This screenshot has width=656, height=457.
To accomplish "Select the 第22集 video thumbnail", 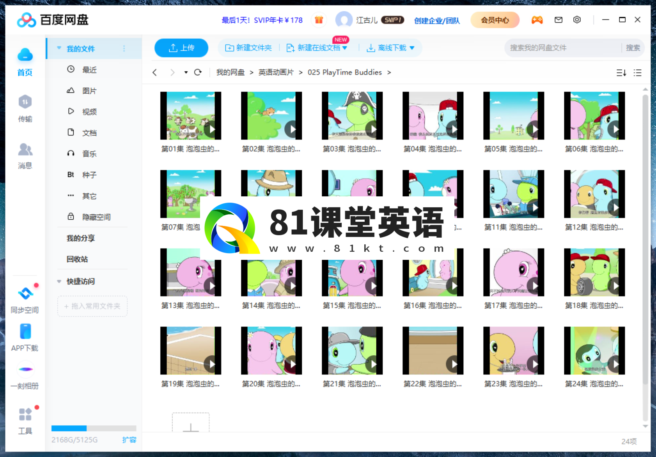I will [x=433, y=351].
